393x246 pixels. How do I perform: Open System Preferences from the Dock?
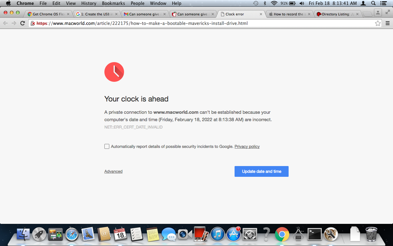click(x=250, y=235)
